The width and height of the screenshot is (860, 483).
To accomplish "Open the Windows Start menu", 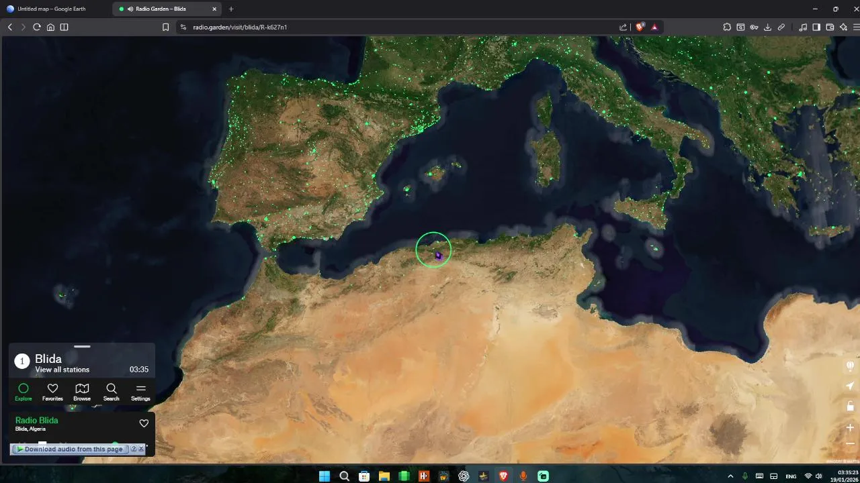I will [324, 476].
